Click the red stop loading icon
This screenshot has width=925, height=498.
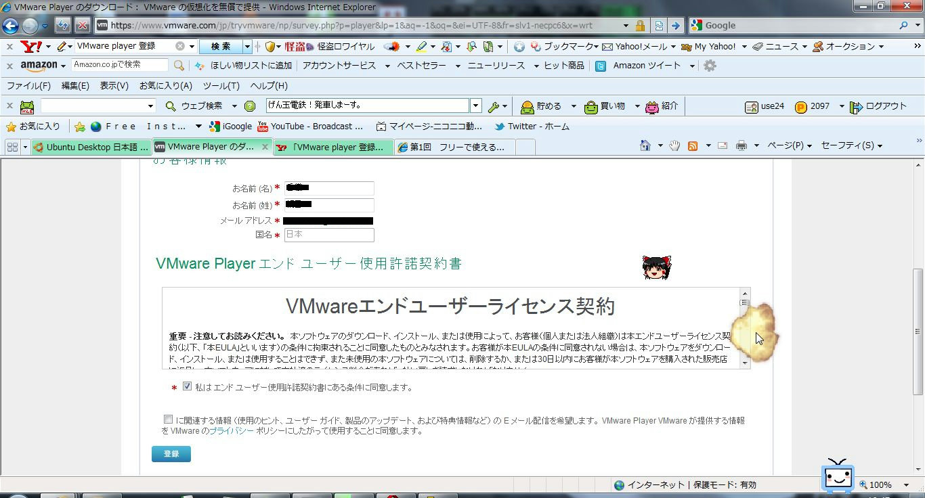point(82,25)
